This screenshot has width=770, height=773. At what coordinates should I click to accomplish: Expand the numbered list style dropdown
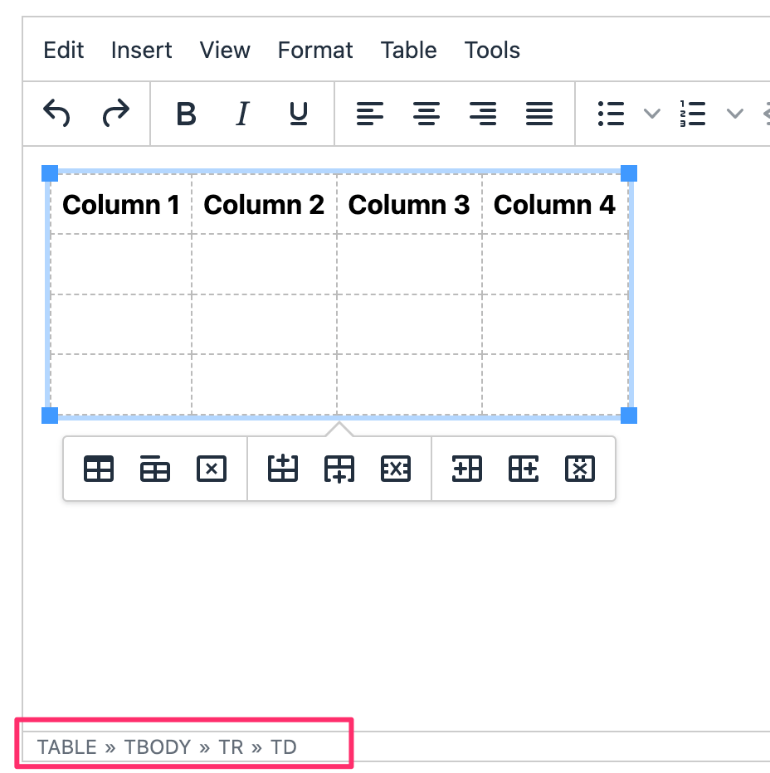click(735, 114)
